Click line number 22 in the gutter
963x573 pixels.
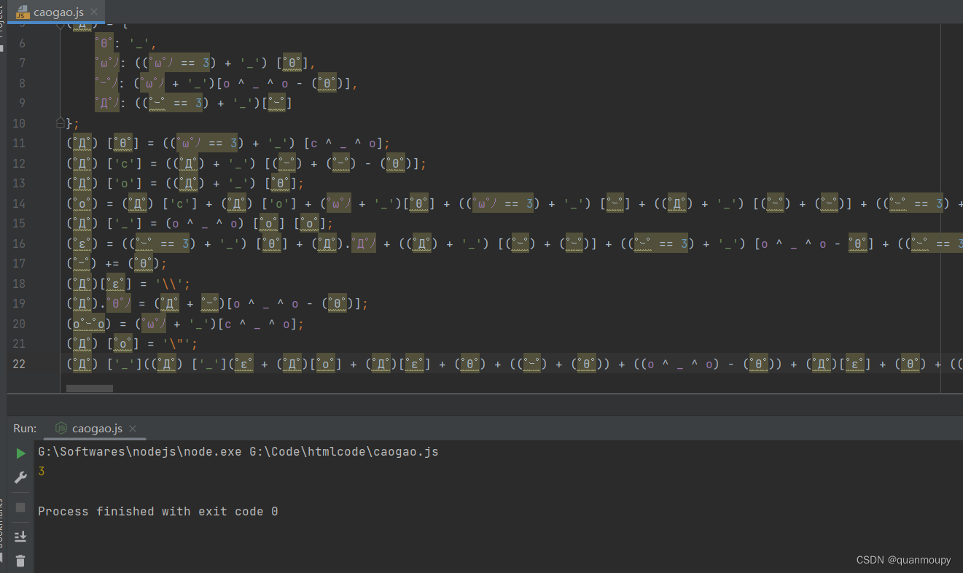(x=19, y=363)
